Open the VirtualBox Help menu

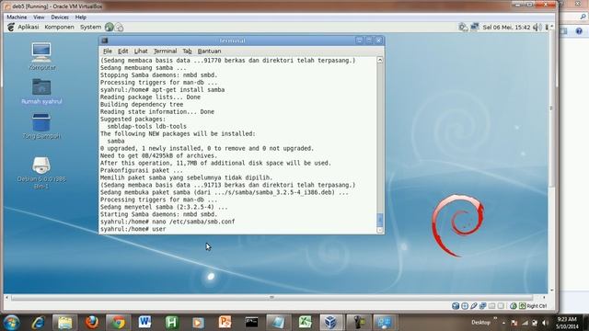coord(80,17)
